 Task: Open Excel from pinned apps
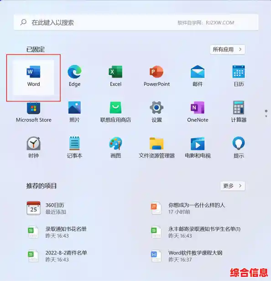coord(115,76)
